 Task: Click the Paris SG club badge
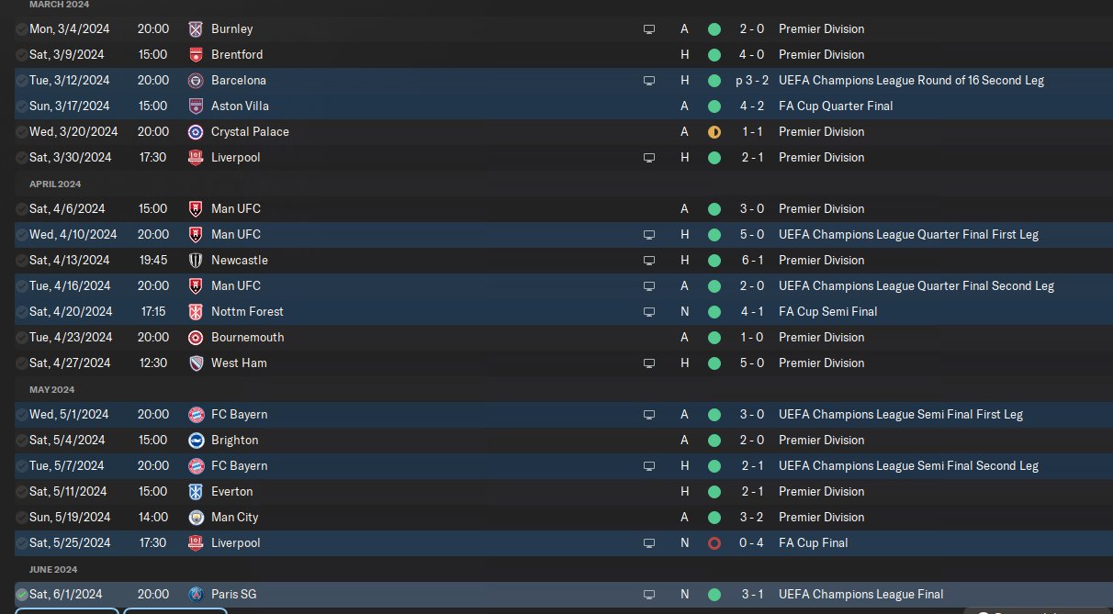[195, 595]
